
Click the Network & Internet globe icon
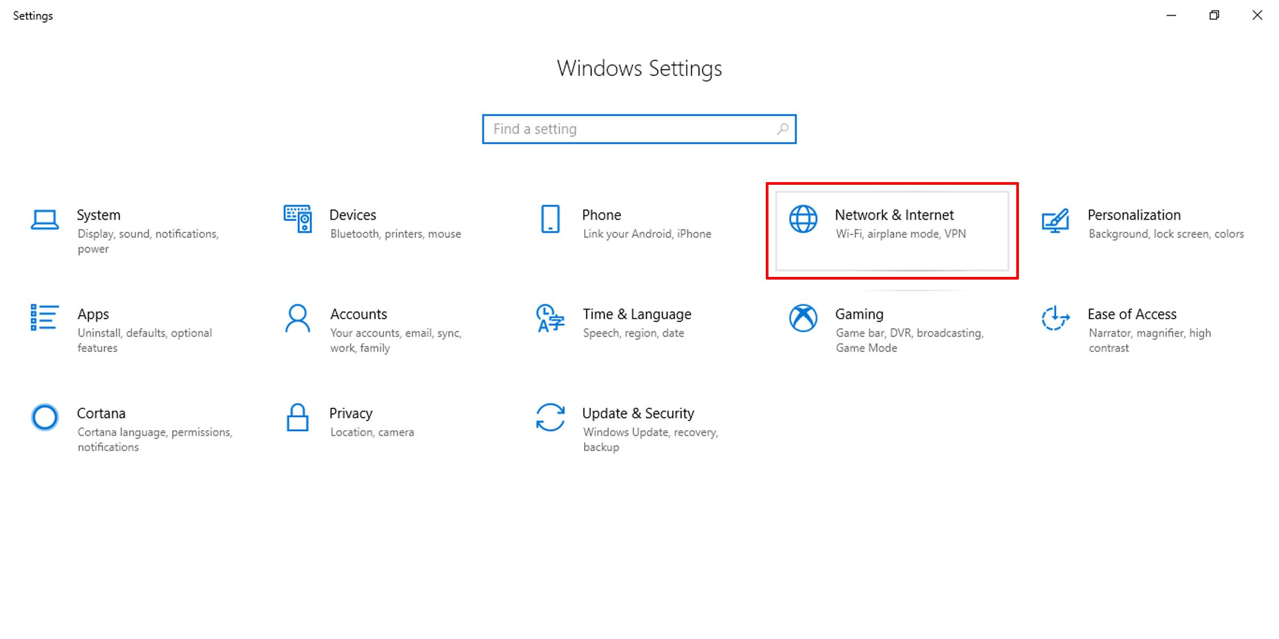pos(803,219)
